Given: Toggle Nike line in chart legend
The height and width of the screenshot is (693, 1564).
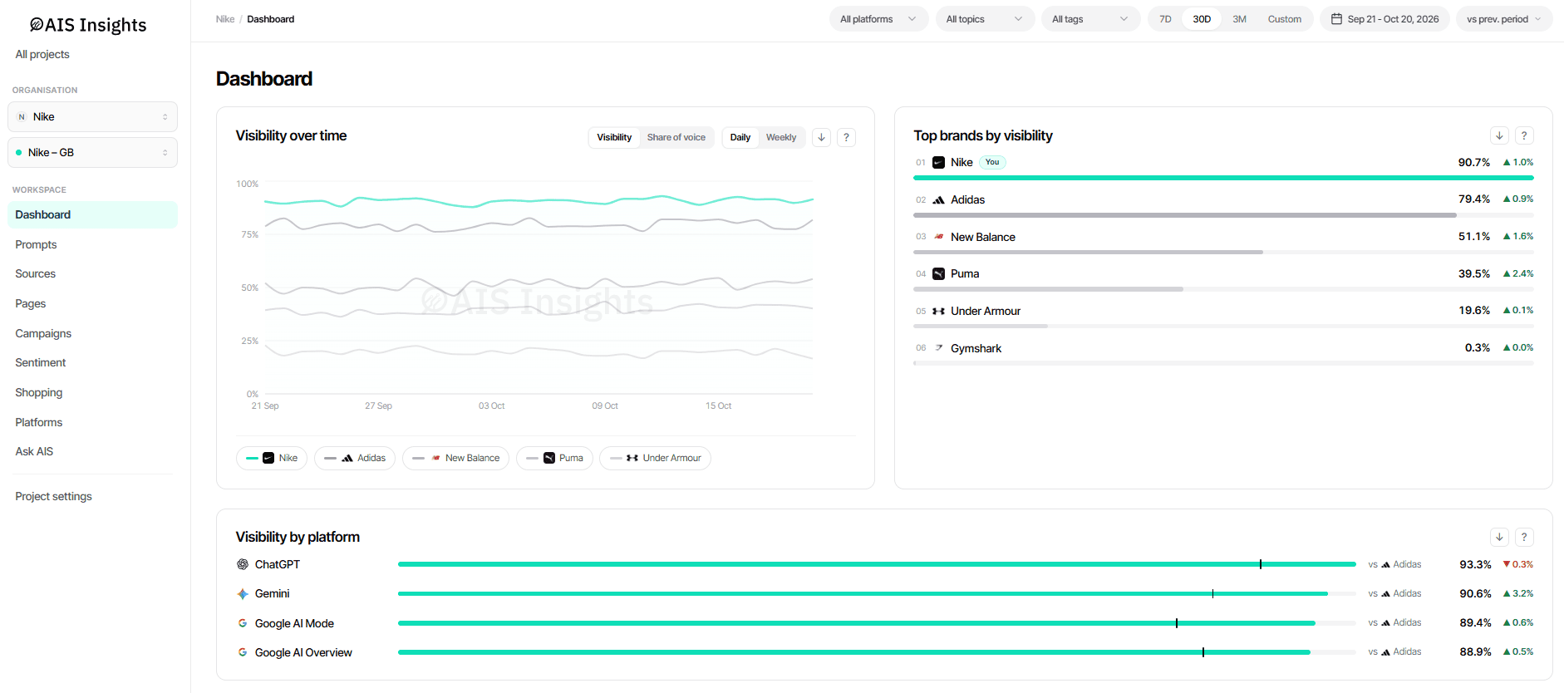Looking at the screenshot, I should pos(272,458).
